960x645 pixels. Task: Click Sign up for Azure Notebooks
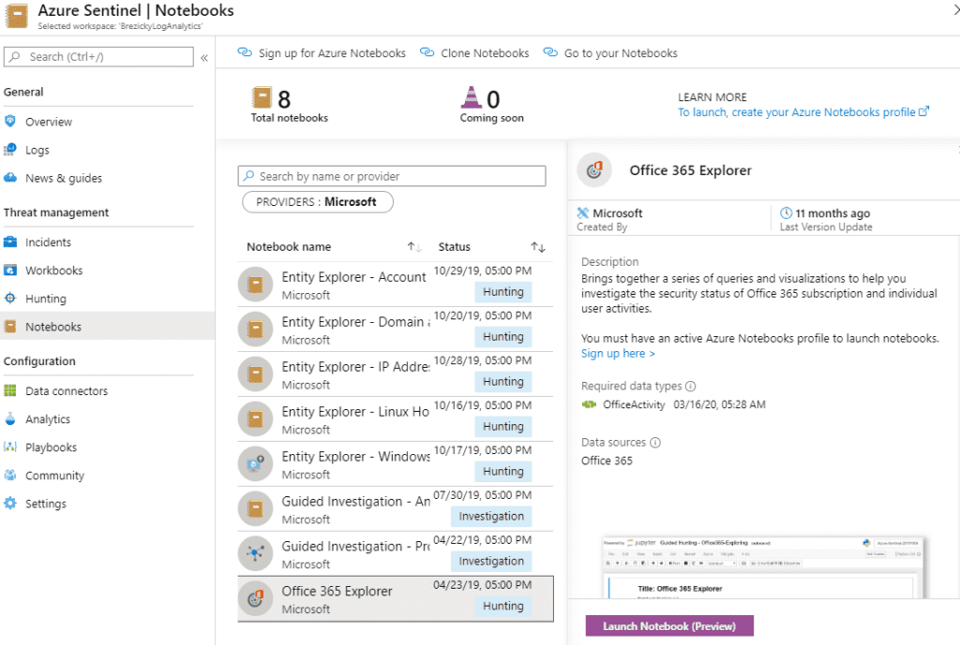click(322, 53)
